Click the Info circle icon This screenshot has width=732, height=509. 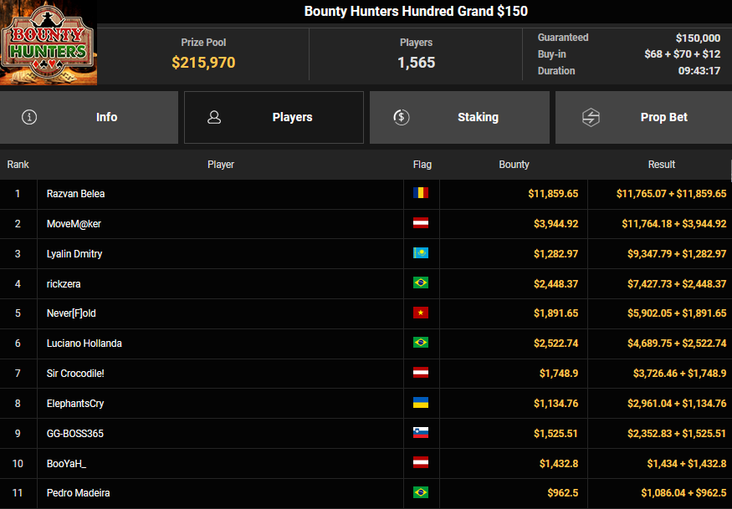pos(30,117)
